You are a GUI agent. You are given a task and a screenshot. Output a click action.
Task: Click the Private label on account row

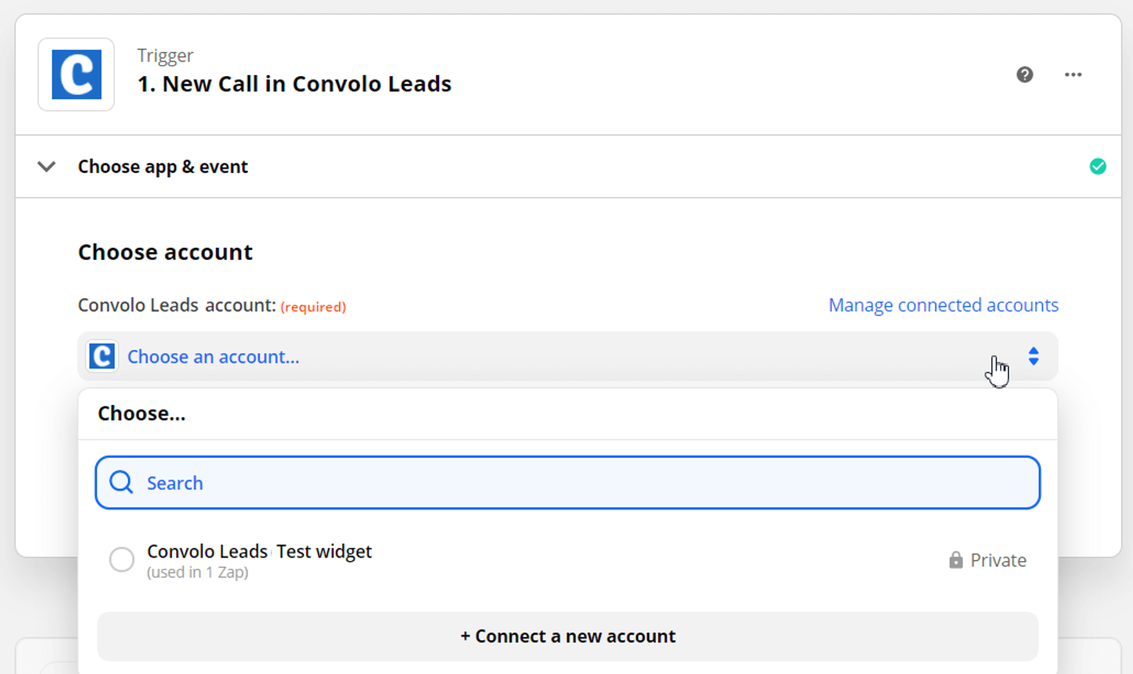pos(998,560)
